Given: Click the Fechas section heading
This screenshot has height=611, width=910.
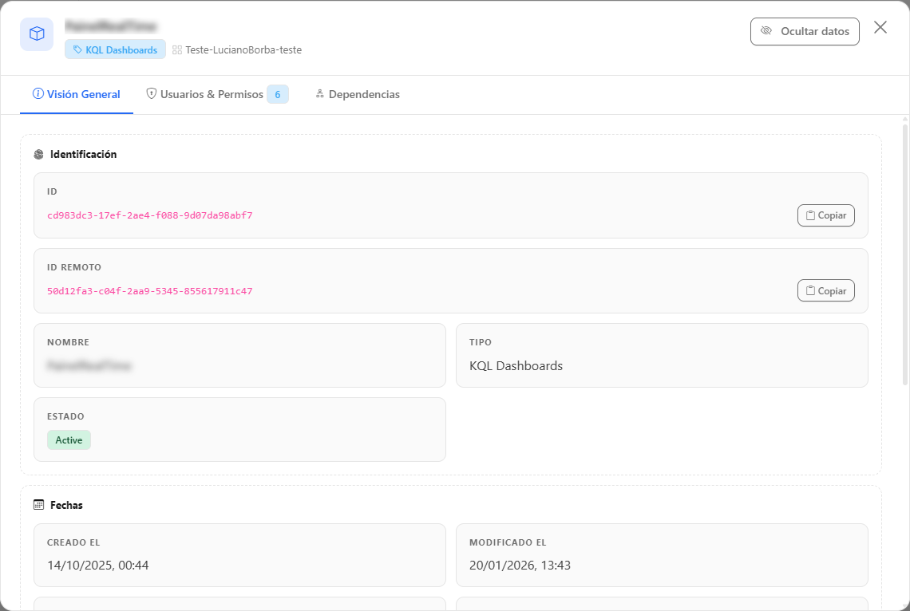Looking at the screenshot, I should [66, 505].
